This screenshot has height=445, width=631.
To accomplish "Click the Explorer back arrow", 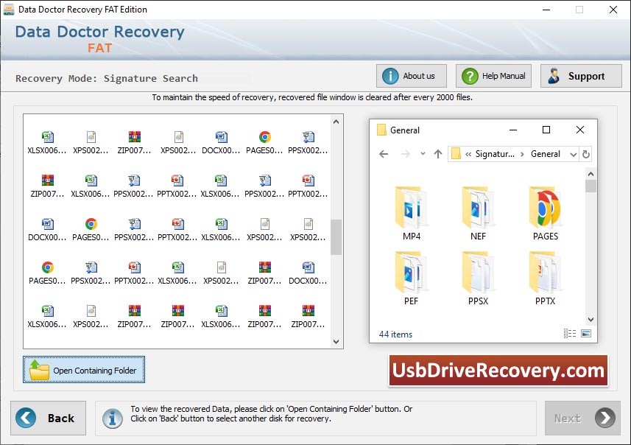I will [384, 154].
